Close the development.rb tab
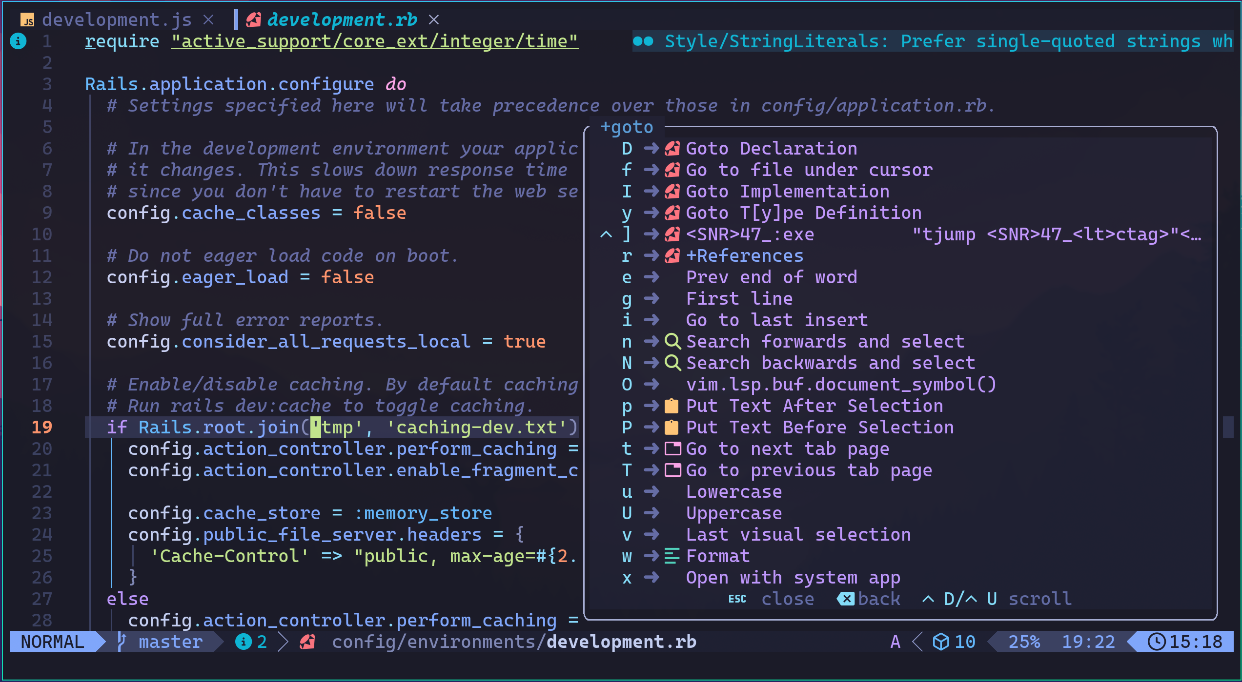The image size is (1242, 682). click(x=433, y=20)
